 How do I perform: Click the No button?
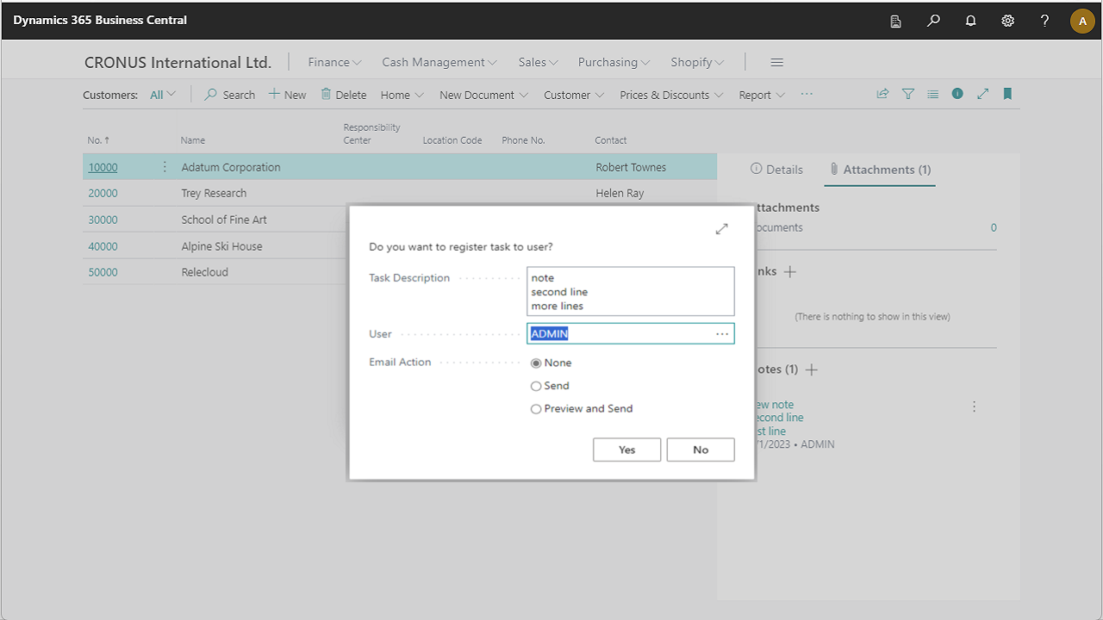pyautogui.click(x=701, y=449)
